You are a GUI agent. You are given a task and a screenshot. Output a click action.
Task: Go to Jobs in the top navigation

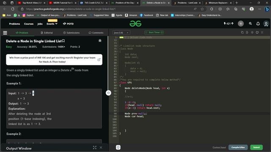pos(40,24)
